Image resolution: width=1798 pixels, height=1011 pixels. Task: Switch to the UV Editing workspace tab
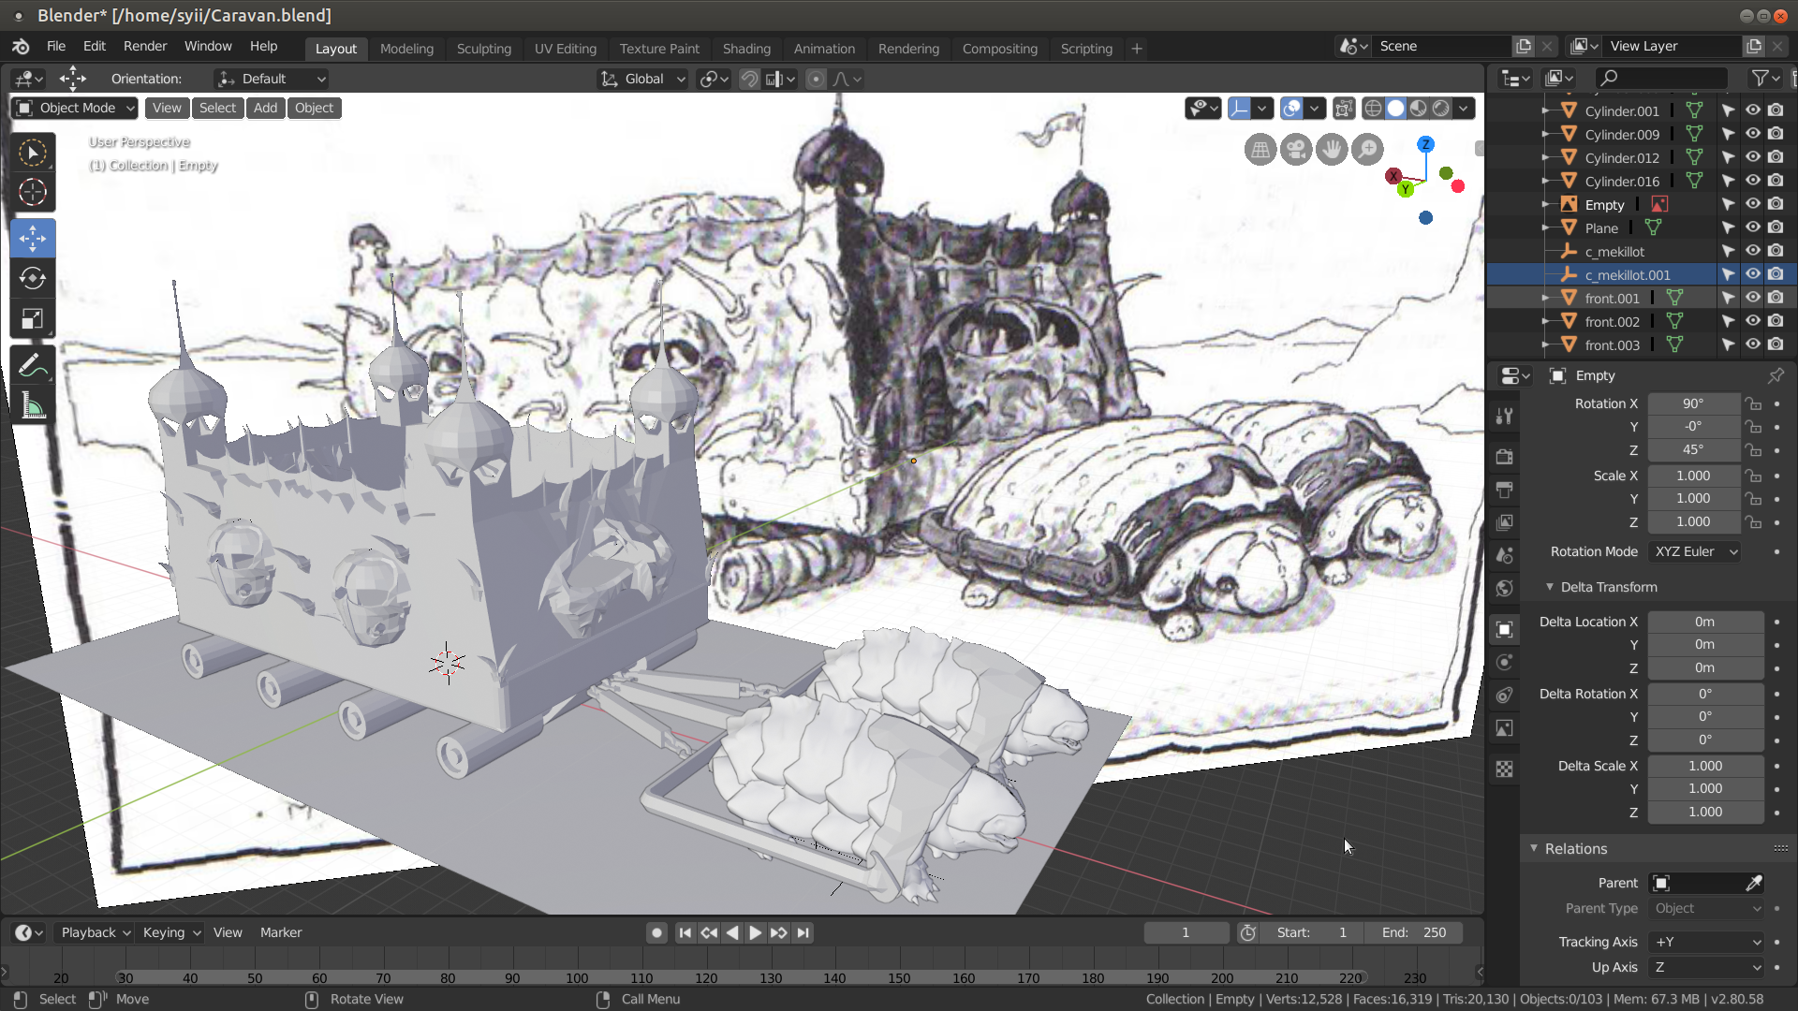click(566, 49)
